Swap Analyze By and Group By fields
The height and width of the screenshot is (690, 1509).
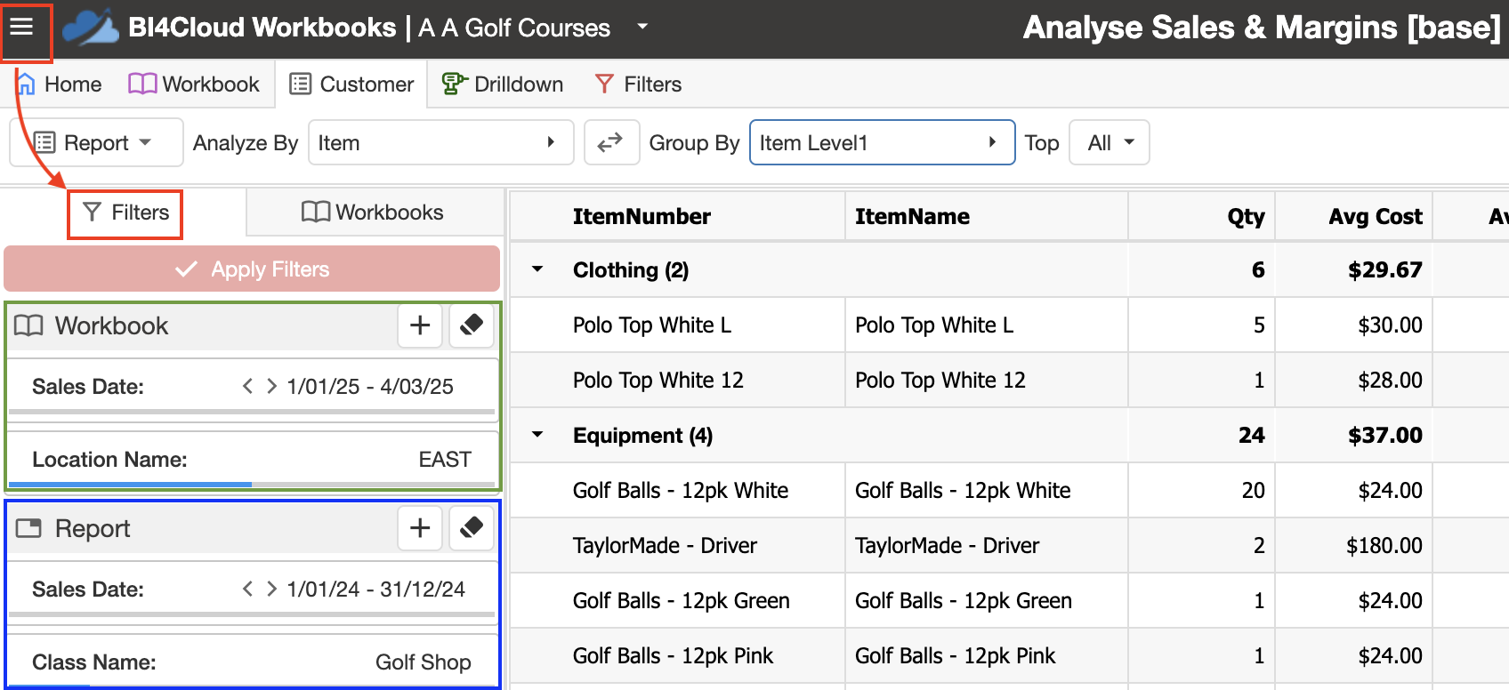click(x=611, y=142)
